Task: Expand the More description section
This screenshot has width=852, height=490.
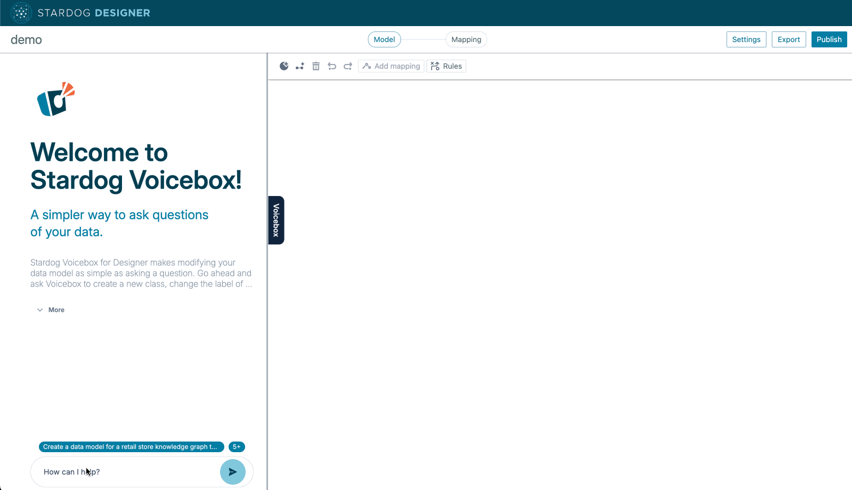Action: 51,310
